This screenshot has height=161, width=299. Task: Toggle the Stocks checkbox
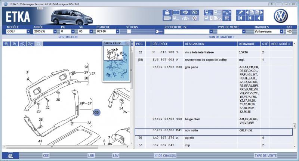pyautogui.click(x=129, y=32)
